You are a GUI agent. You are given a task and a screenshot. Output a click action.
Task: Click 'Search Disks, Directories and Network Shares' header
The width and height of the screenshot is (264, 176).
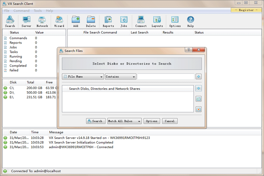click(x=104, y=88)
